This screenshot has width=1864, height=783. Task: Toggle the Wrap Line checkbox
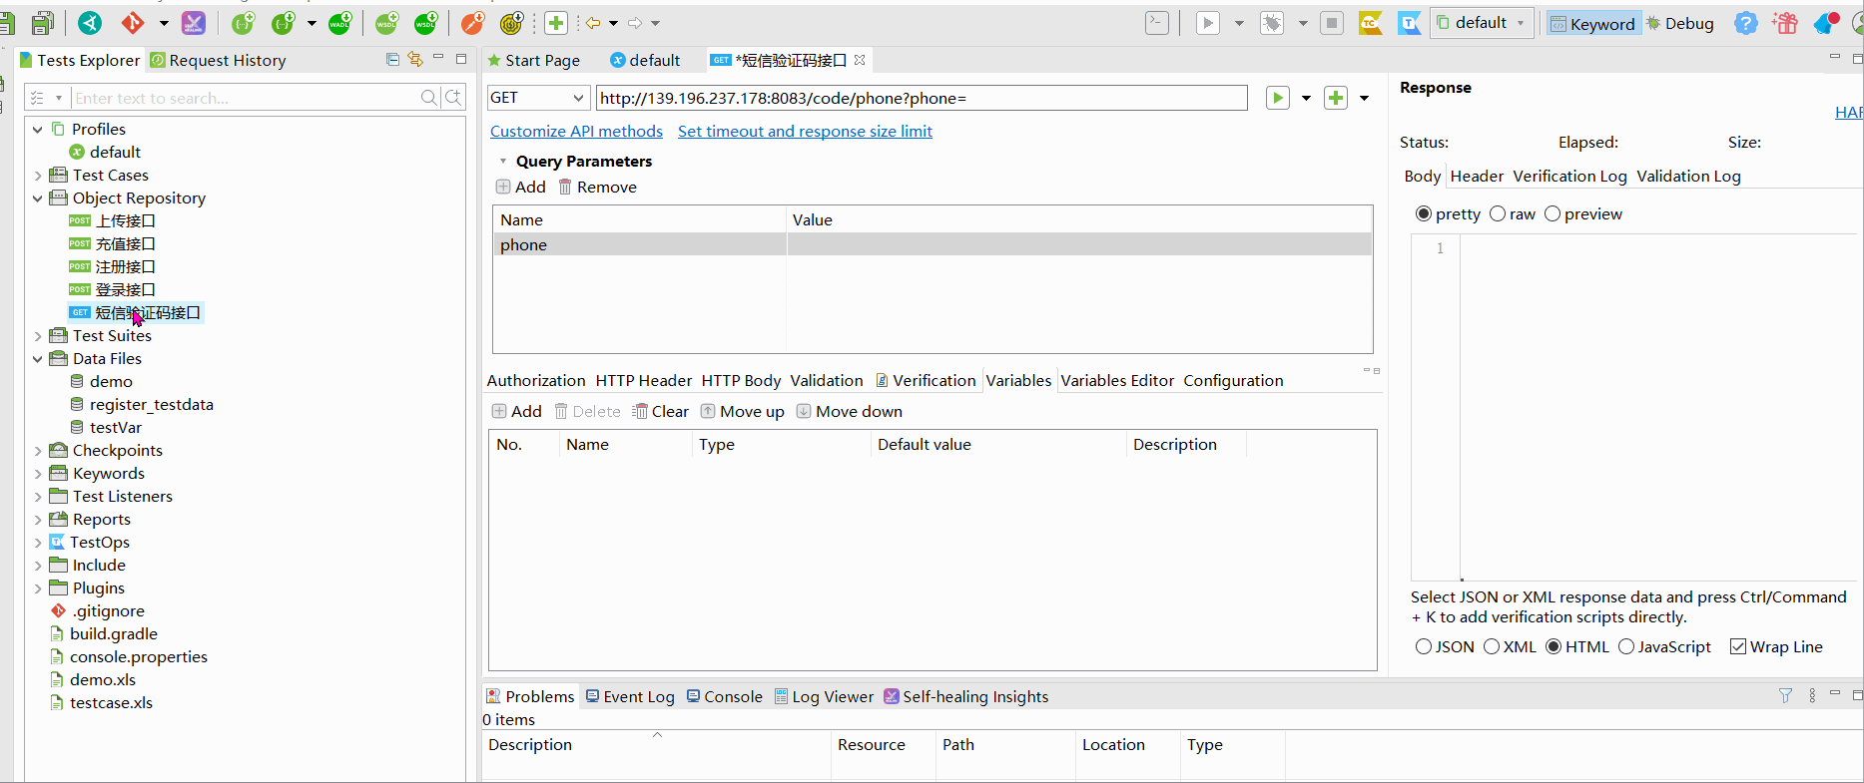pyautogui.click(x=1738, y=647)
